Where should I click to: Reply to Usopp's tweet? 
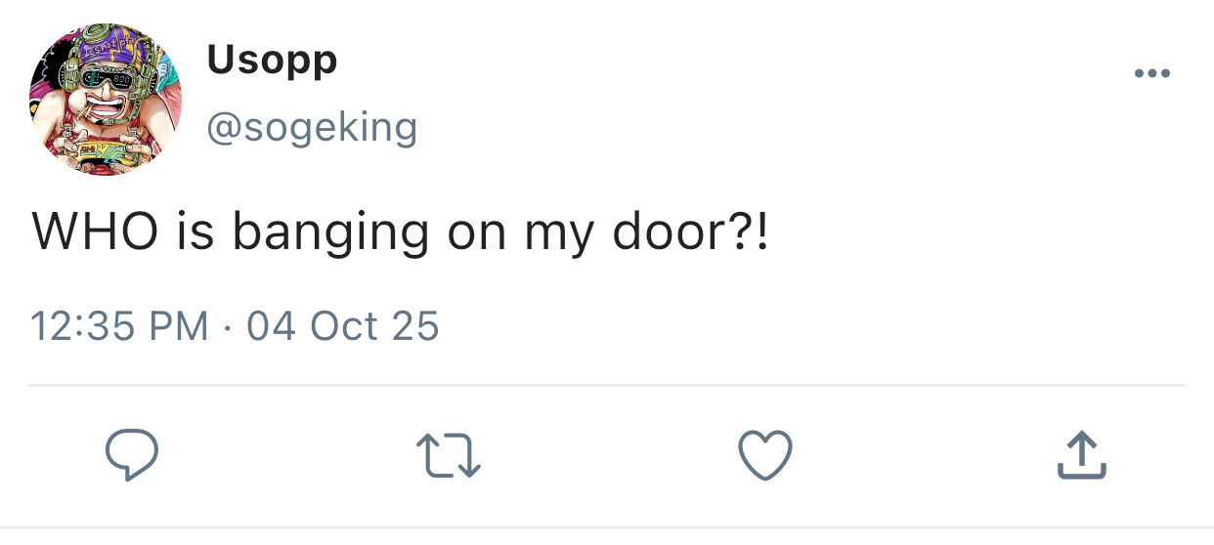click(x=132, y=456)
